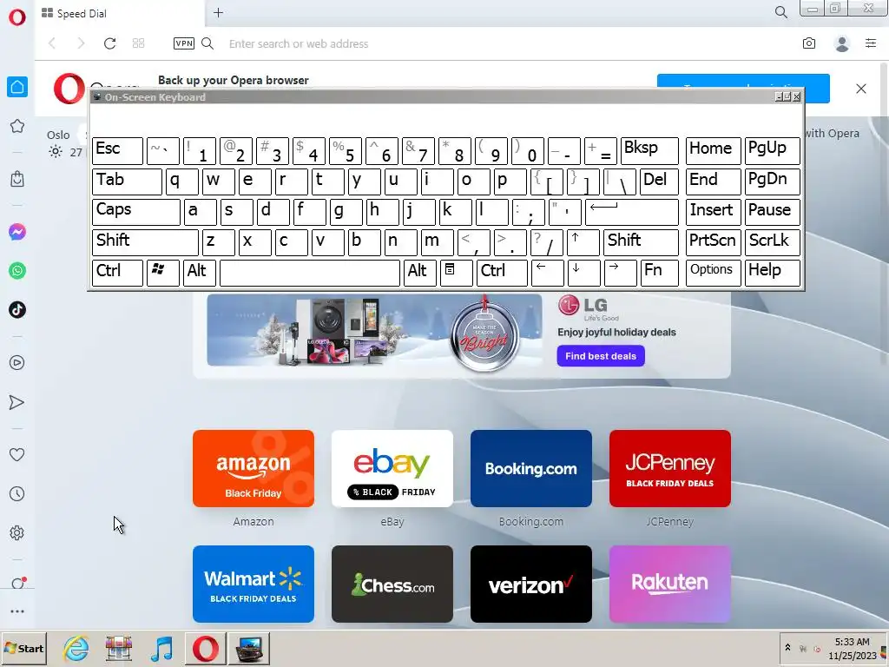Viewport: 889px width, 667px height.
Task: Dismiss the Opera backup banner
Action: tap(860, 89)
